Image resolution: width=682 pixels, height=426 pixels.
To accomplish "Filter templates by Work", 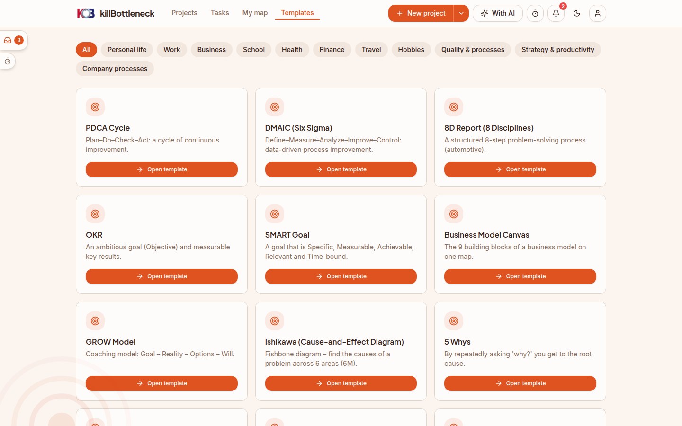I will (172, 50).
